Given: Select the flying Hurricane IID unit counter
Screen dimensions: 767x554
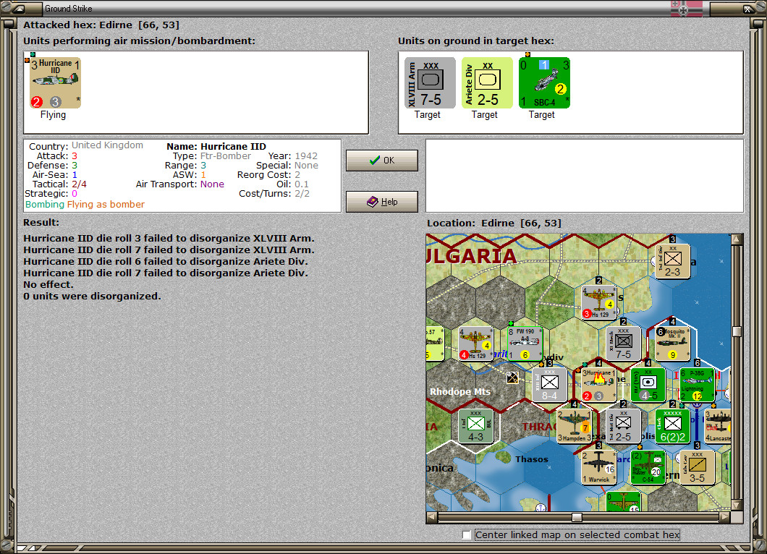Looking at the screenshot, I should tap(55, 82).
